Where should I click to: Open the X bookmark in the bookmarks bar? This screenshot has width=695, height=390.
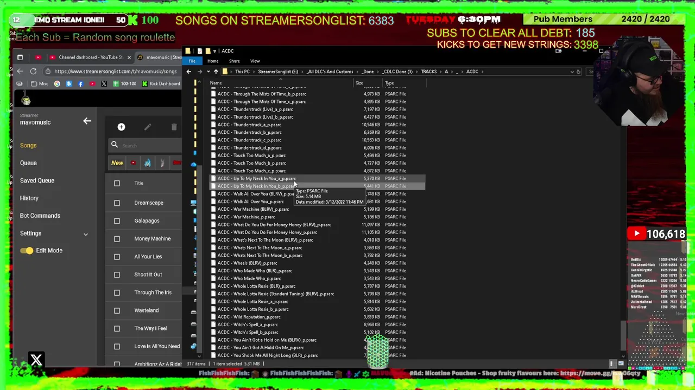(104, 83)
